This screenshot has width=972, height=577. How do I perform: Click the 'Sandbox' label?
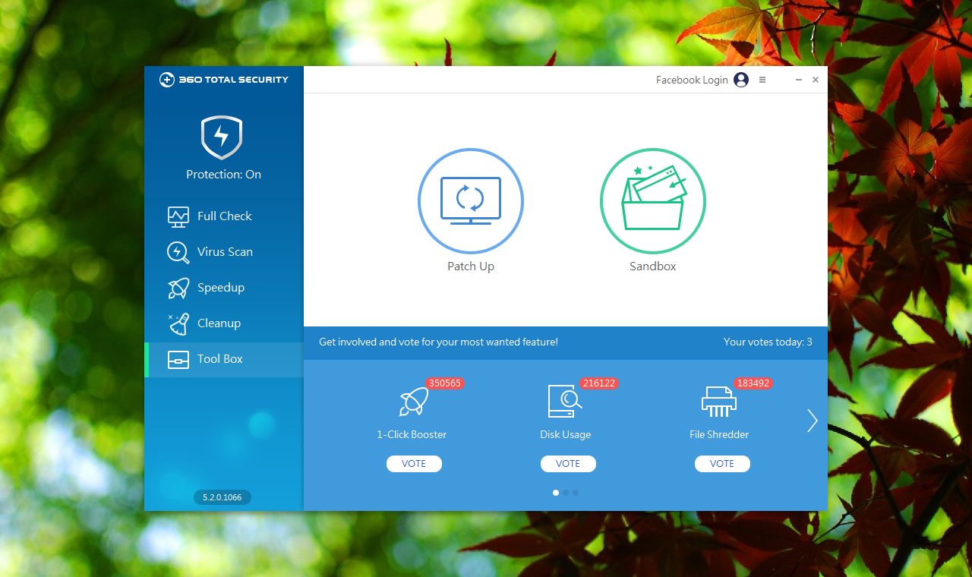[653, 266]
